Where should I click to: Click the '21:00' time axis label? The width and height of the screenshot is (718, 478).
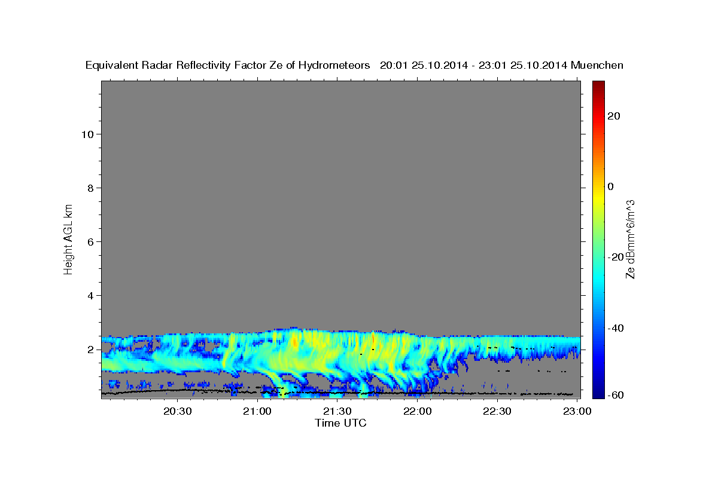coord(258,412)
